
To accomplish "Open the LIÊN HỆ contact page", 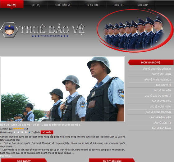I will [118, 5].
